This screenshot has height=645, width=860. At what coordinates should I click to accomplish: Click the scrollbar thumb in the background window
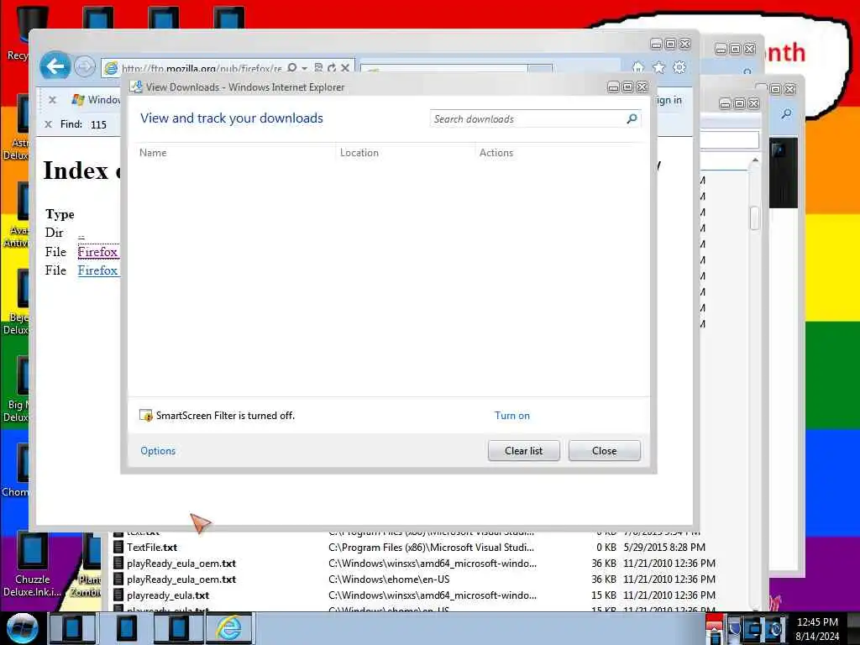point(755,218)
